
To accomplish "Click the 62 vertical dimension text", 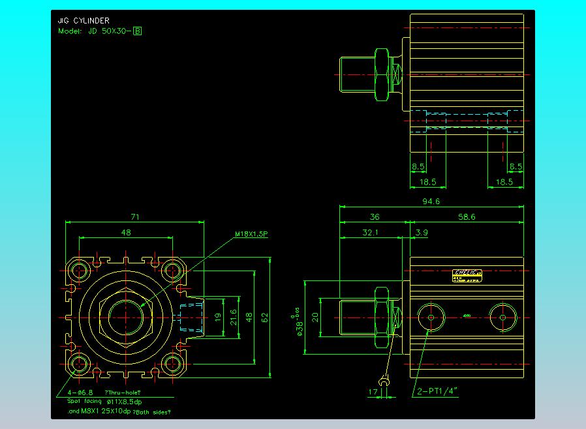I will pyautogui.click(x=264, y=318).
